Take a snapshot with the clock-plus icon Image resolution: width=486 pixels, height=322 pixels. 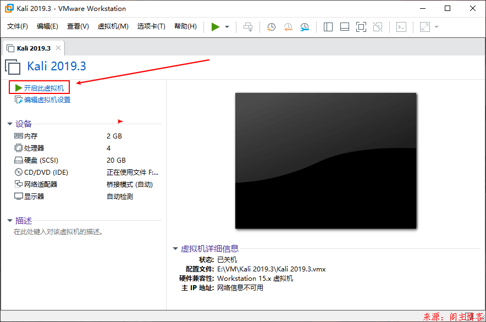click(x=271, y=27)
